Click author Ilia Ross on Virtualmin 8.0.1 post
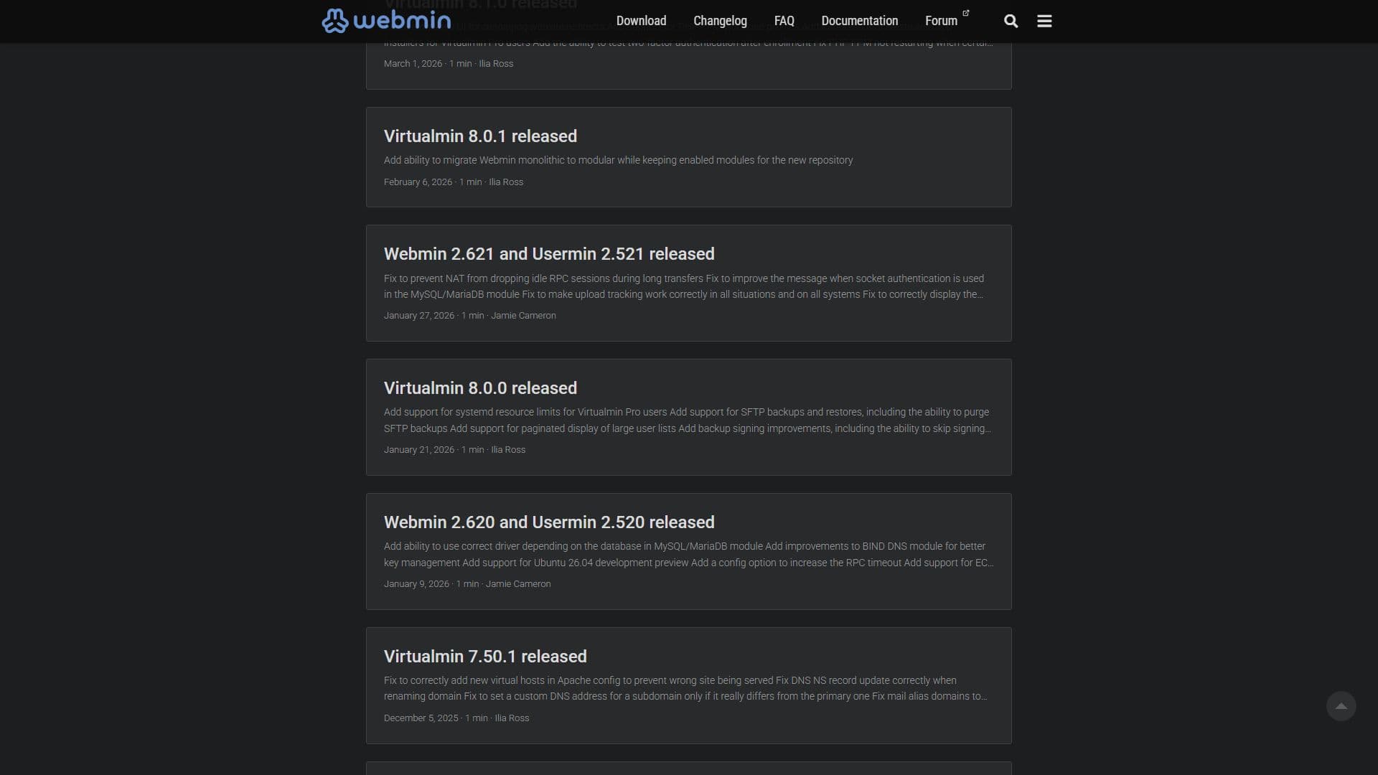Viewport: 1378px width, 775px height. pyautogui.click(x=506, y=182)
